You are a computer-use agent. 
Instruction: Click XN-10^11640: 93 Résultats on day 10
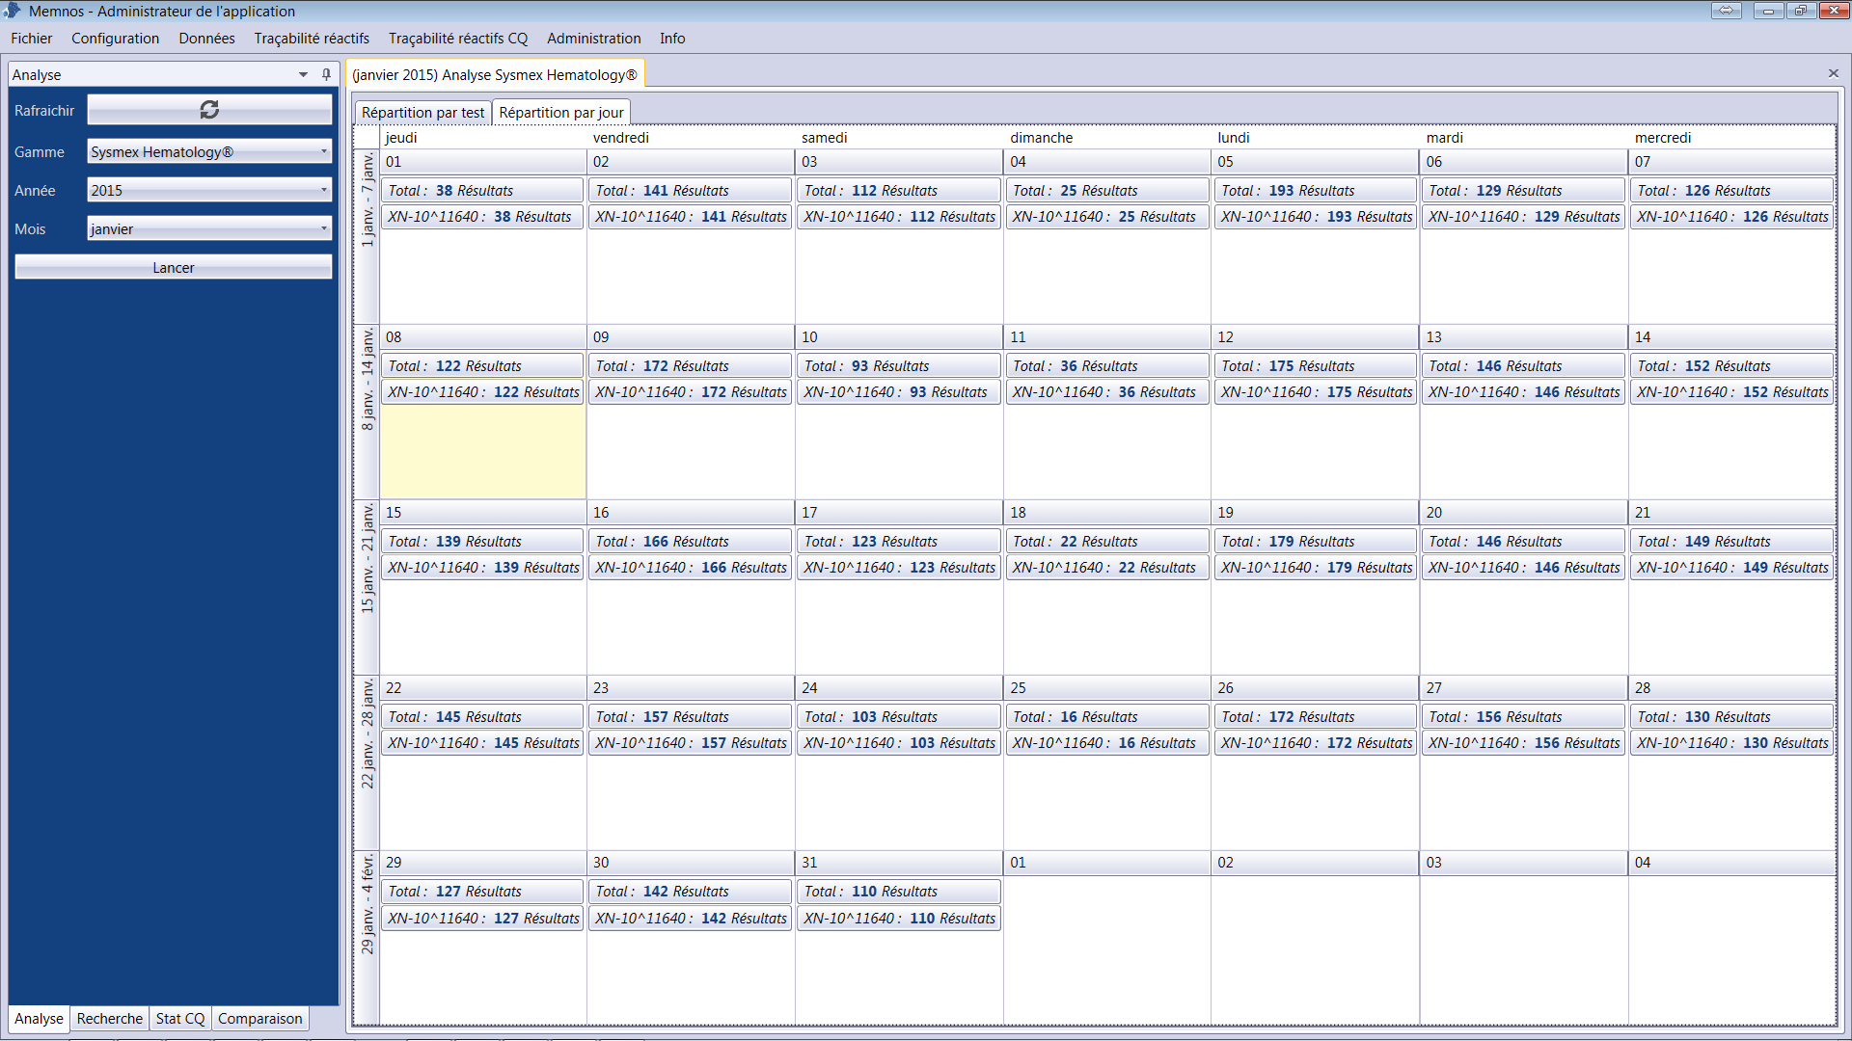(899, 391)
